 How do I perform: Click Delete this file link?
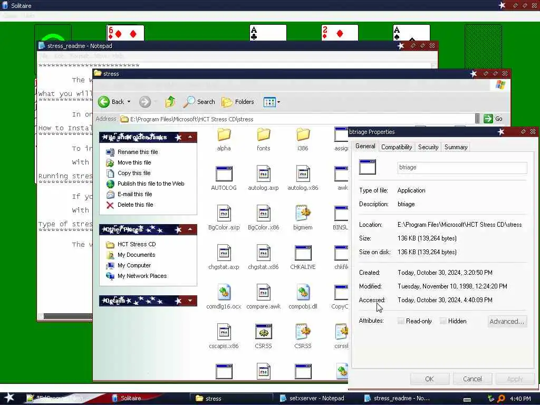point(136,205)
